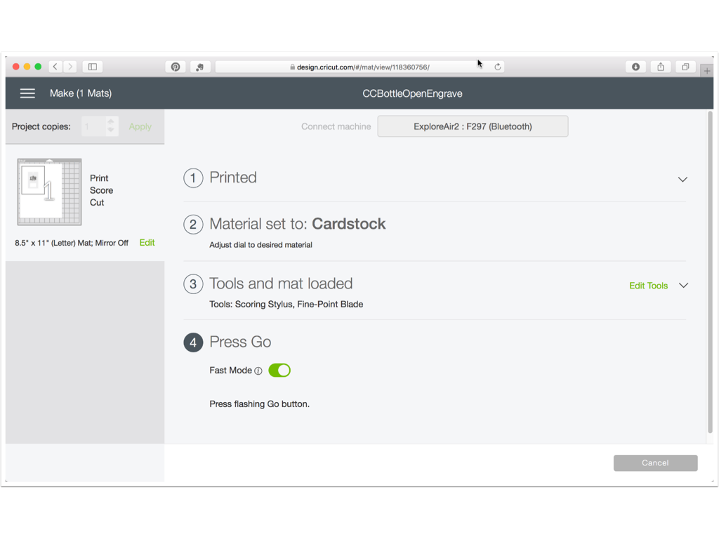Open the hamburger menu icon

(x=27, y=93)
